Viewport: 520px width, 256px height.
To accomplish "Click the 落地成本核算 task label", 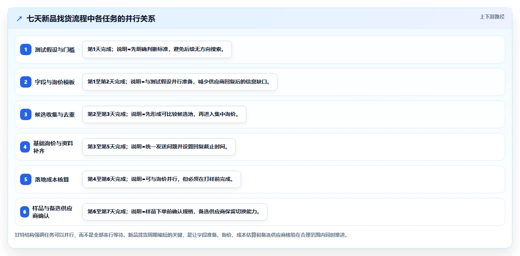I will pyautogui.click(x=52, y=180).
